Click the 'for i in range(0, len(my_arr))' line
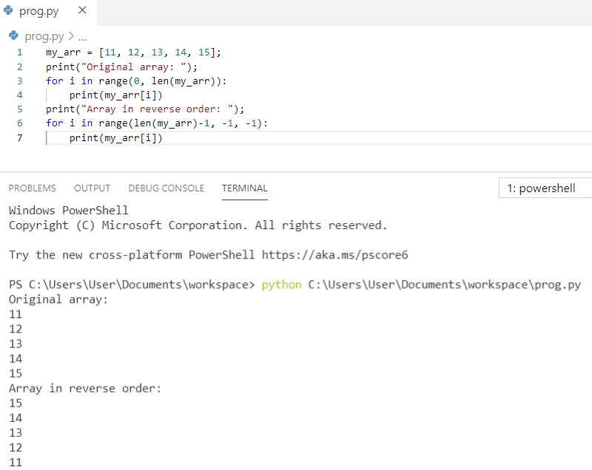 click(136, 81)
